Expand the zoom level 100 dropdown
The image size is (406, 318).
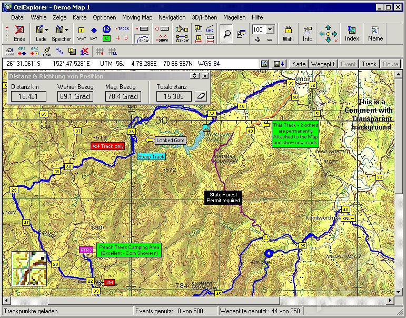[x=270, y=29]
